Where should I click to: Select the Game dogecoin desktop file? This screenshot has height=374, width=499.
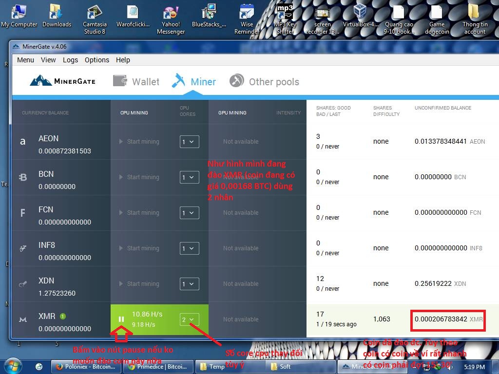pos(437,19)
